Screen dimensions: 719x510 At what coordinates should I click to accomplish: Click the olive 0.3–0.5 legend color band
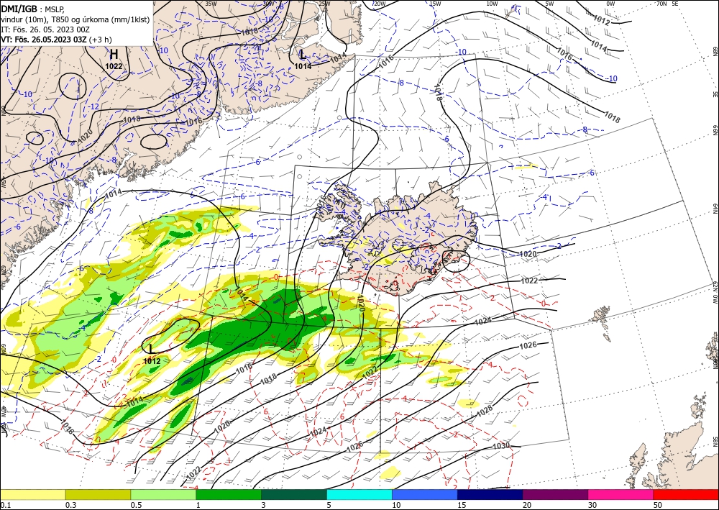point(98,494)
